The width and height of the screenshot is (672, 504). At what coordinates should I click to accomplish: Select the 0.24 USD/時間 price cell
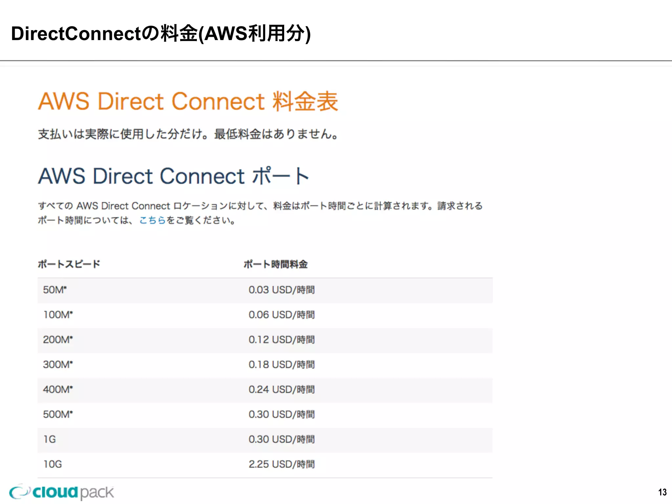tap(282, 389)
